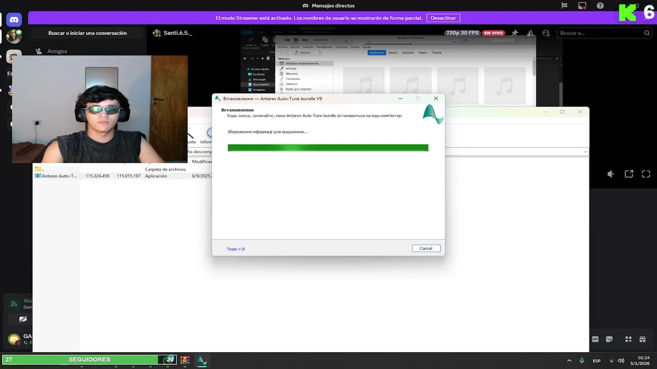Show hidden system tray icons chevron
This screenshot has height=369, width=657.
click(569, 361)
